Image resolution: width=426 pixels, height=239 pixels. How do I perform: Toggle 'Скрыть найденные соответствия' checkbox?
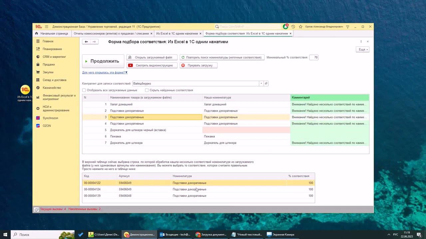tap(147, 90)
